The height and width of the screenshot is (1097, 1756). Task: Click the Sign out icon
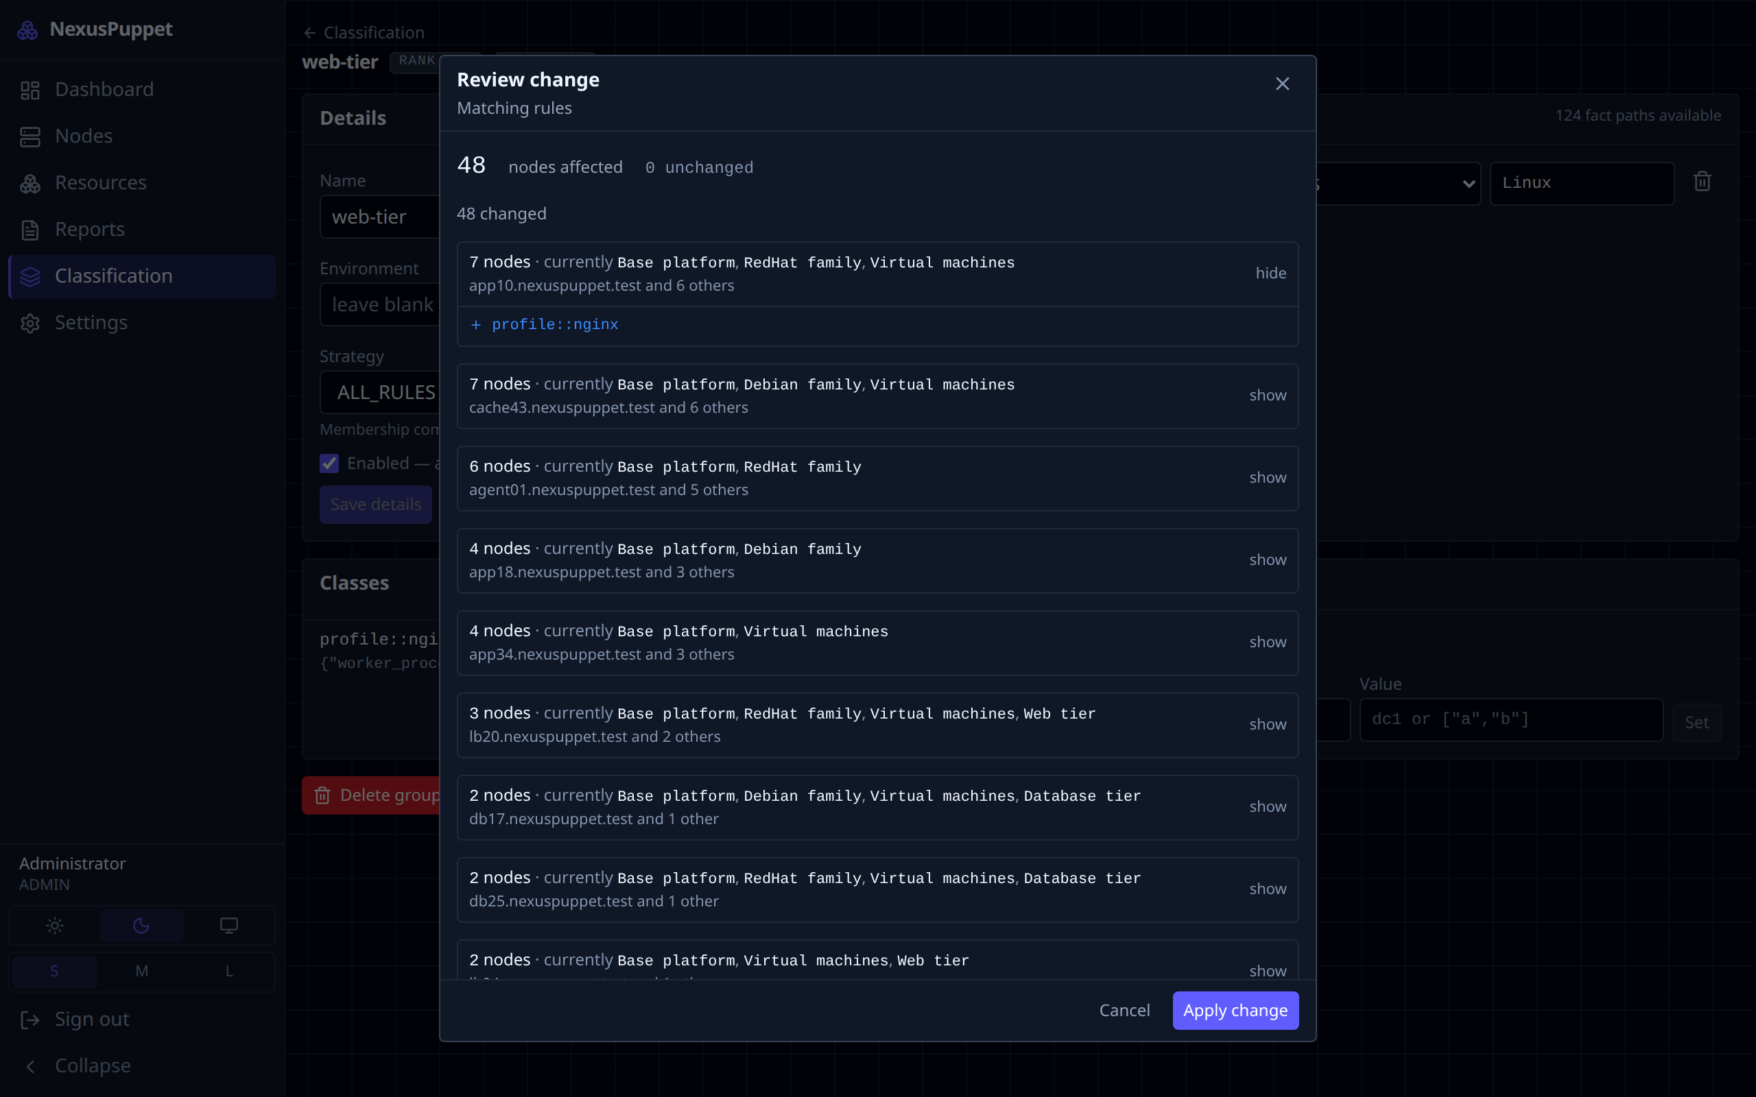click(x=29, y=1020)
